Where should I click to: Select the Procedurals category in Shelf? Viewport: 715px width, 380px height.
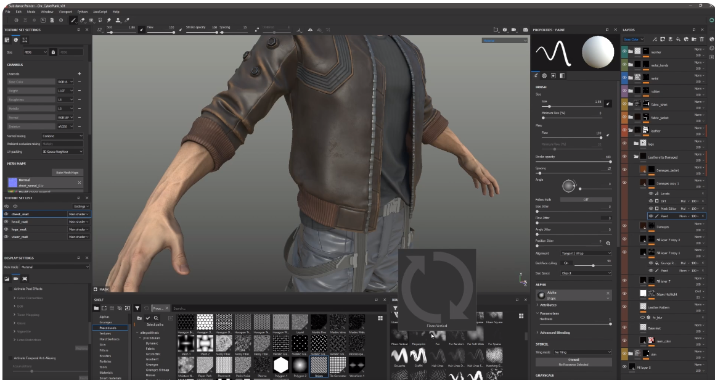(x=108, y=328)
